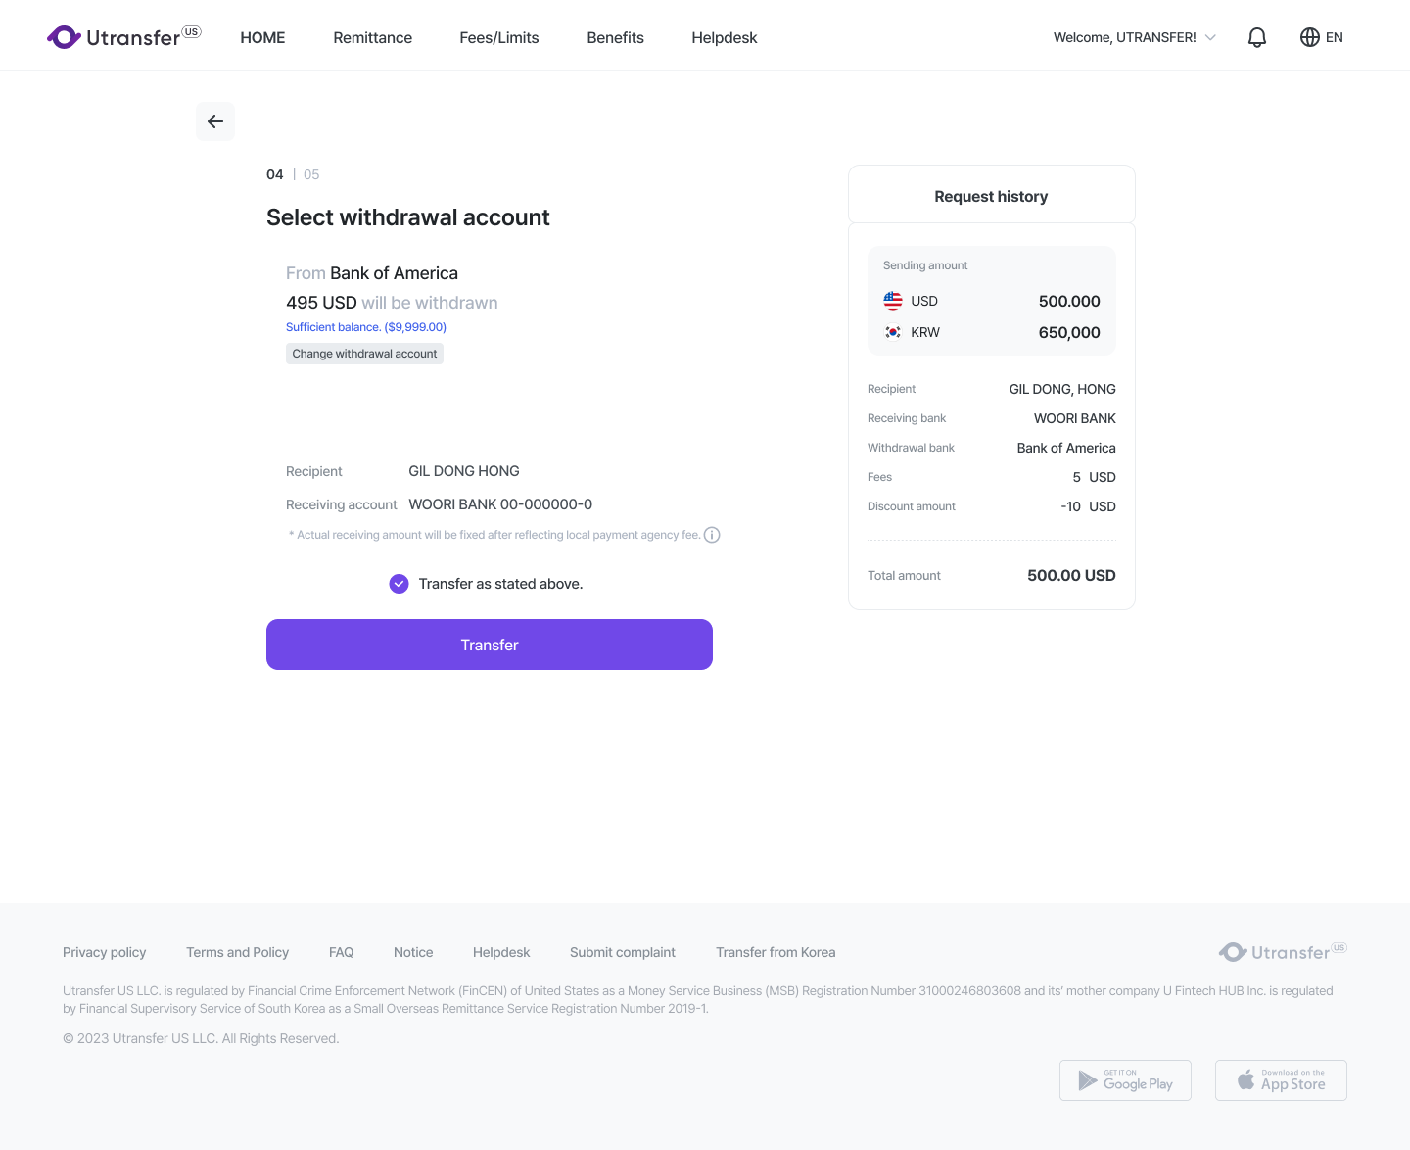Viewport: 1410px width, 1150px height.
Task: Click the 'GIL DONG HONG' recipient name in form
Action: tap(464, 471)
